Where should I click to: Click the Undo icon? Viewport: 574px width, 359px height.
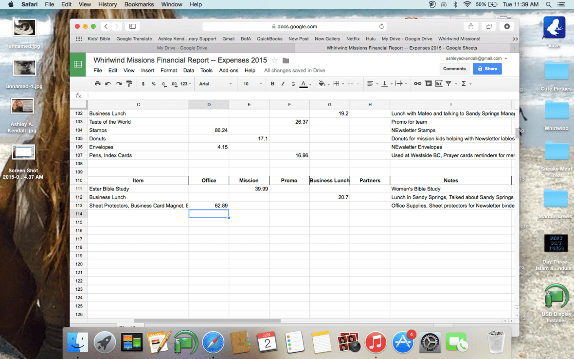coord(108,84)
